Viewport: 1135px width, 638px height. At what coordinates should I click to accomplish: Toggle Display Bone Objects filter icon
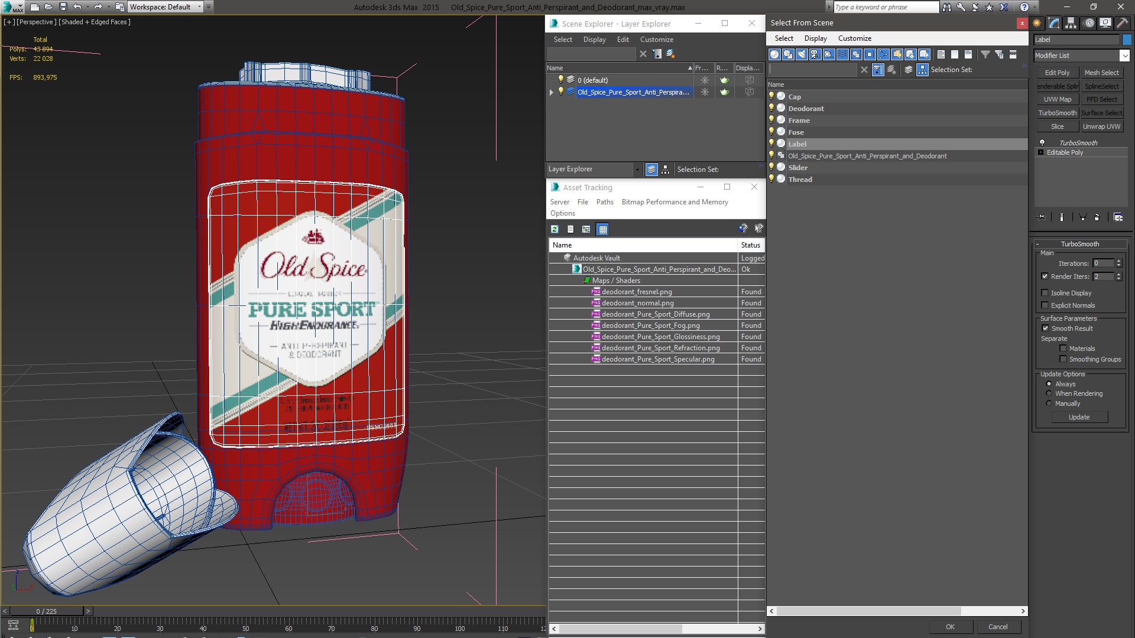point(883,54)
